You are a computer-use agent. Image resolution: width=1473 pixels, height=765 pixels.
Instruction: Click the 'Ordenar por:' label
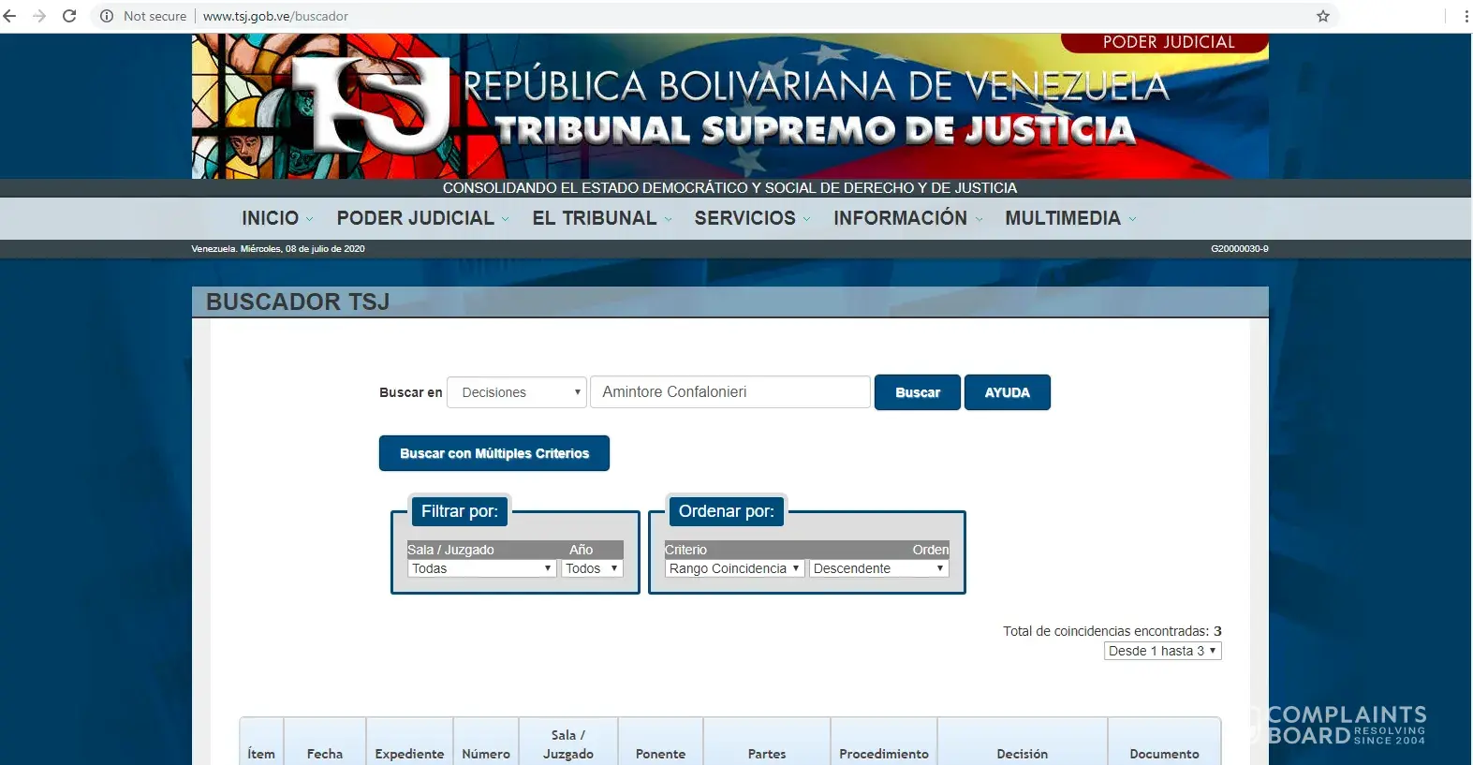(727, 511)
